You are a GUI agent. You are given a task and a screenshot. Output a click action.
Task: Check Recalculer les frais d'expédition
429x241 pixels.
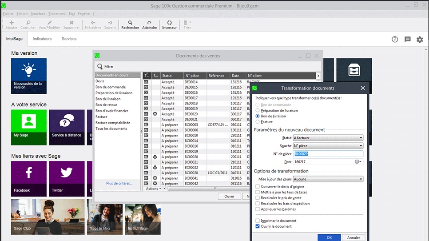[x=258, y=204]
